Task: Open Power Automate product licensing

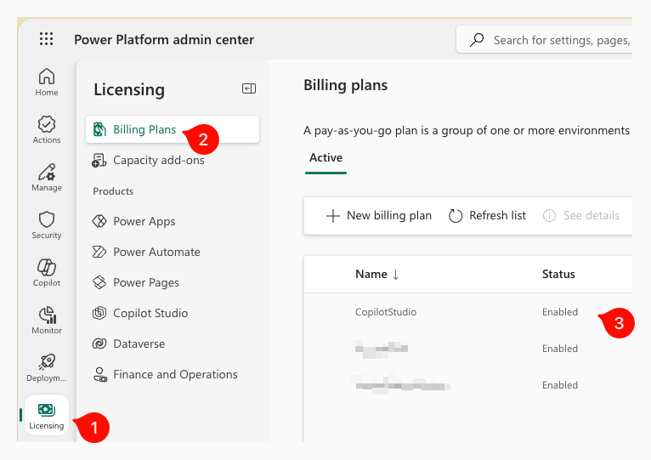Action: (156, 252)
